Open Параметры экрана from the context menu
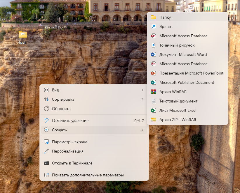 (x=69, y=142)
